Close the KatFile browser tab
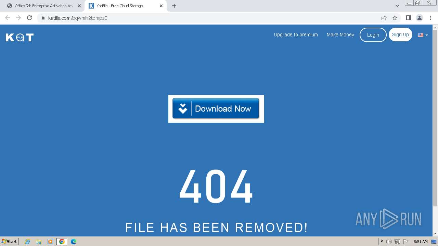This screenshot has width=438, height=246. coord(161,6)
